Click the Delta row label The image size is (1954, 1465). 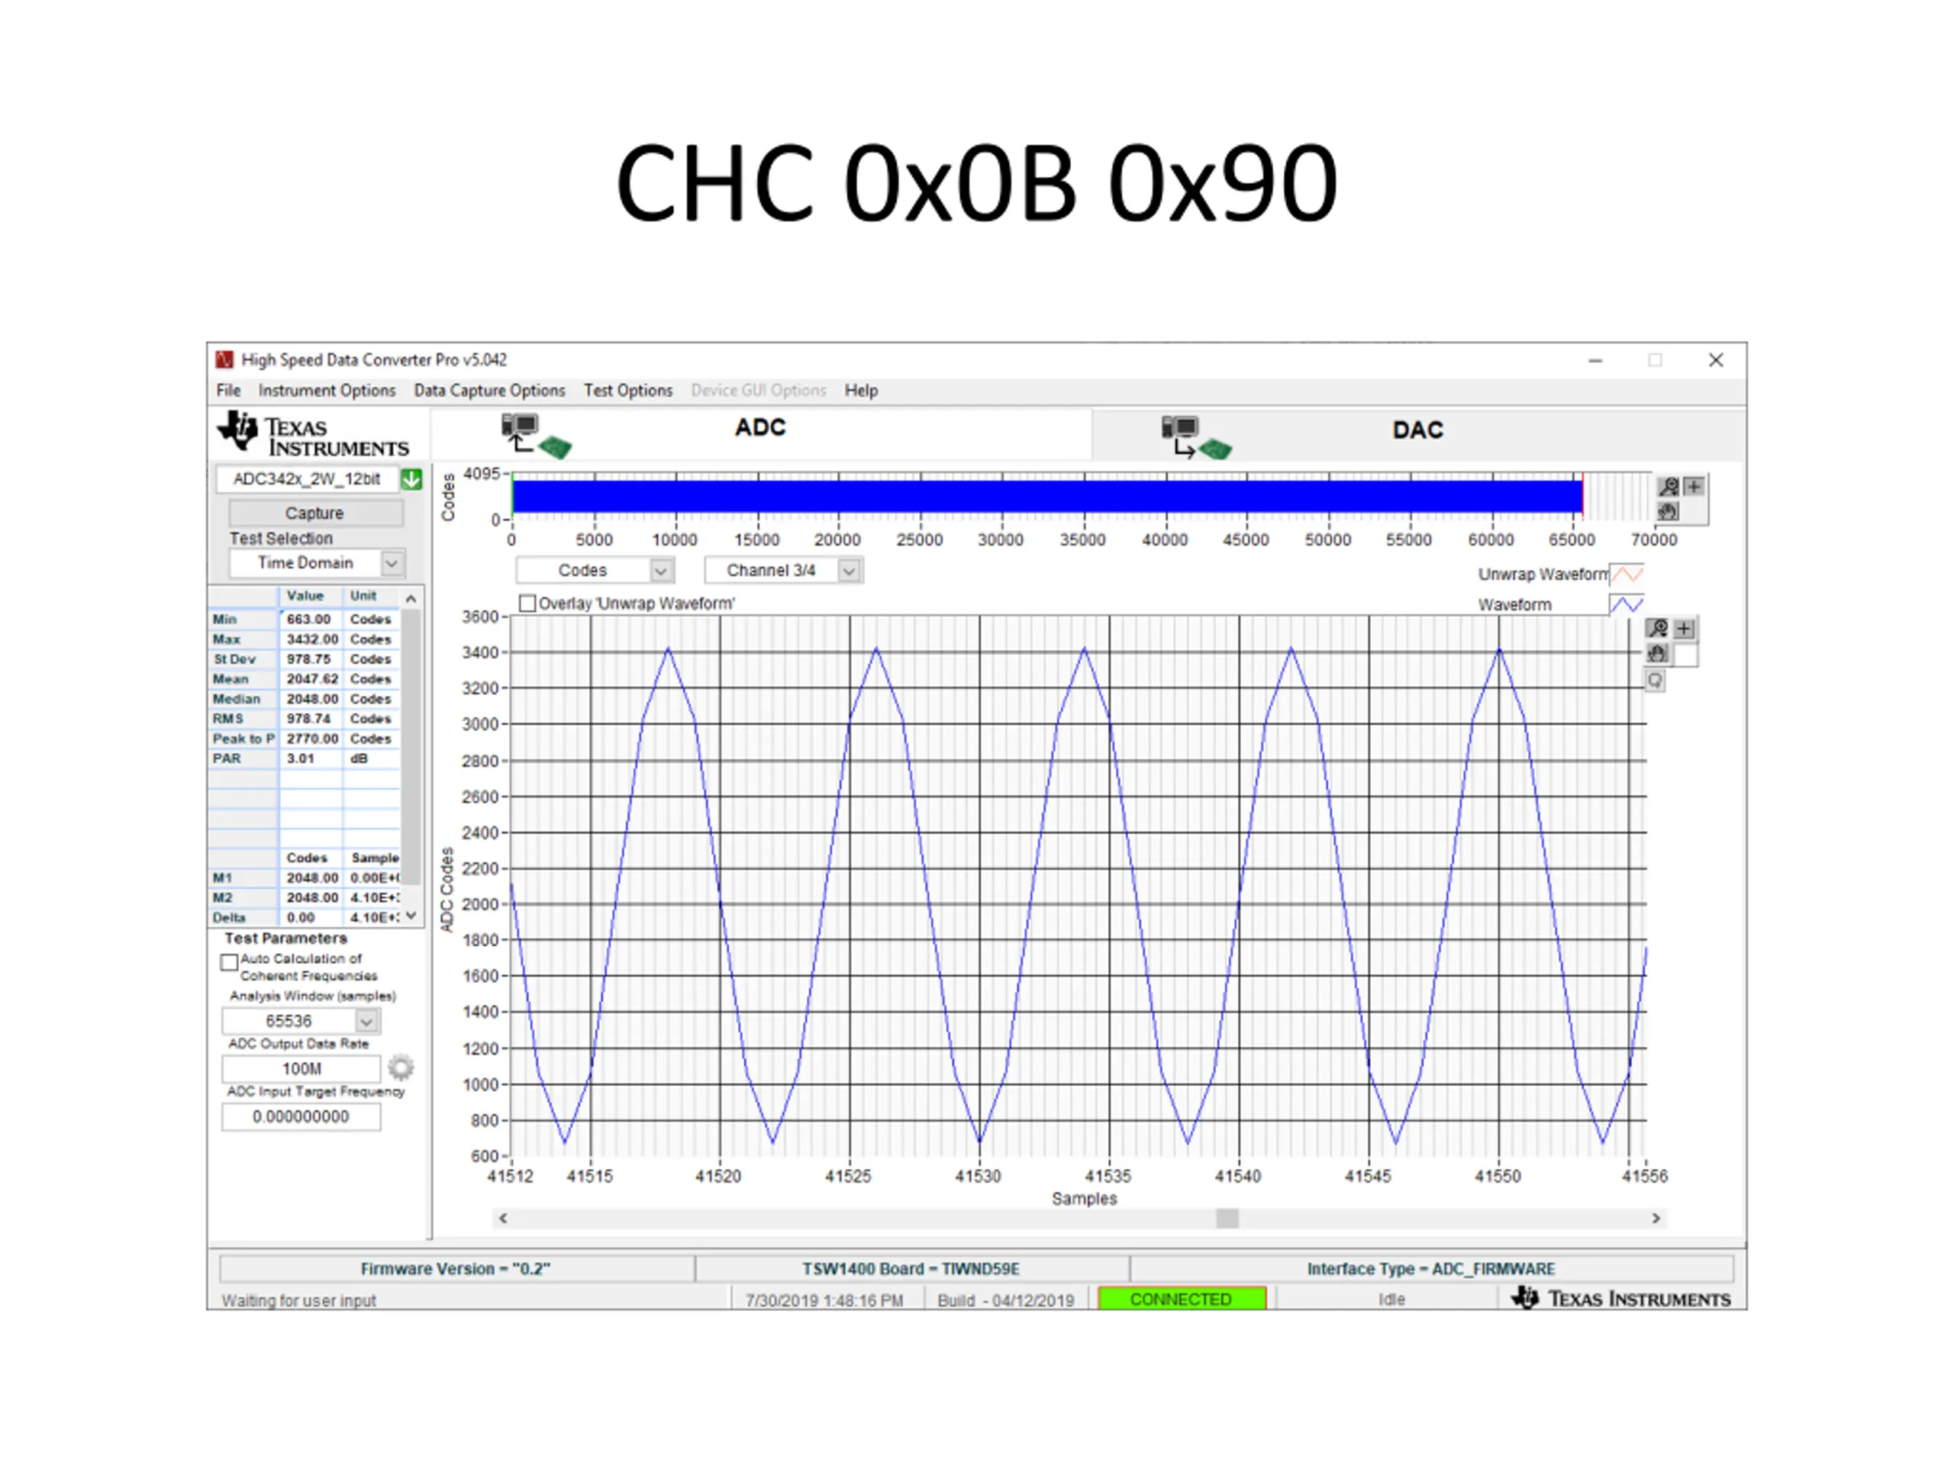(230, 917)
